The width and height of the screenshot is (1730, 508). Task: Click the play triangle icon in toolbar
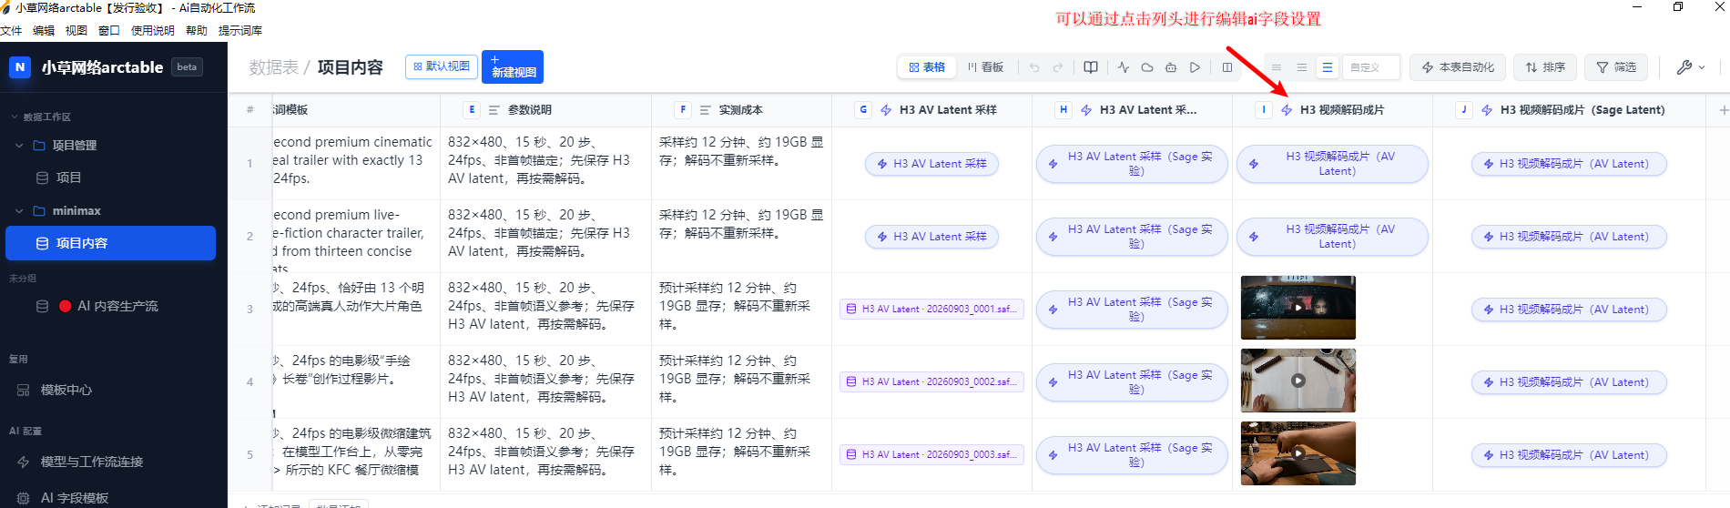pos(1195,67)
